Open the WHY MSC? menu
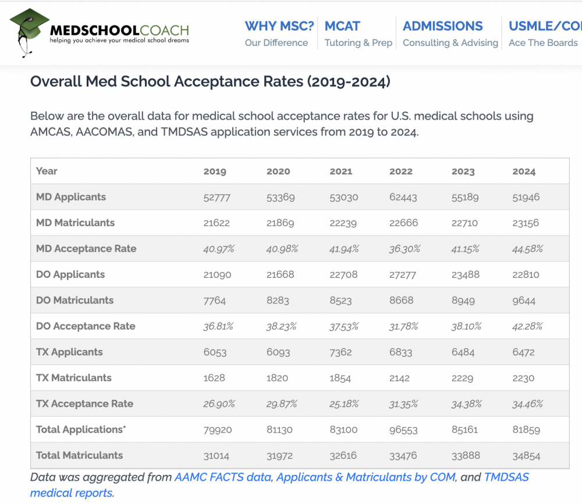Viewport: 582px width, 504px height. (279, 33)
